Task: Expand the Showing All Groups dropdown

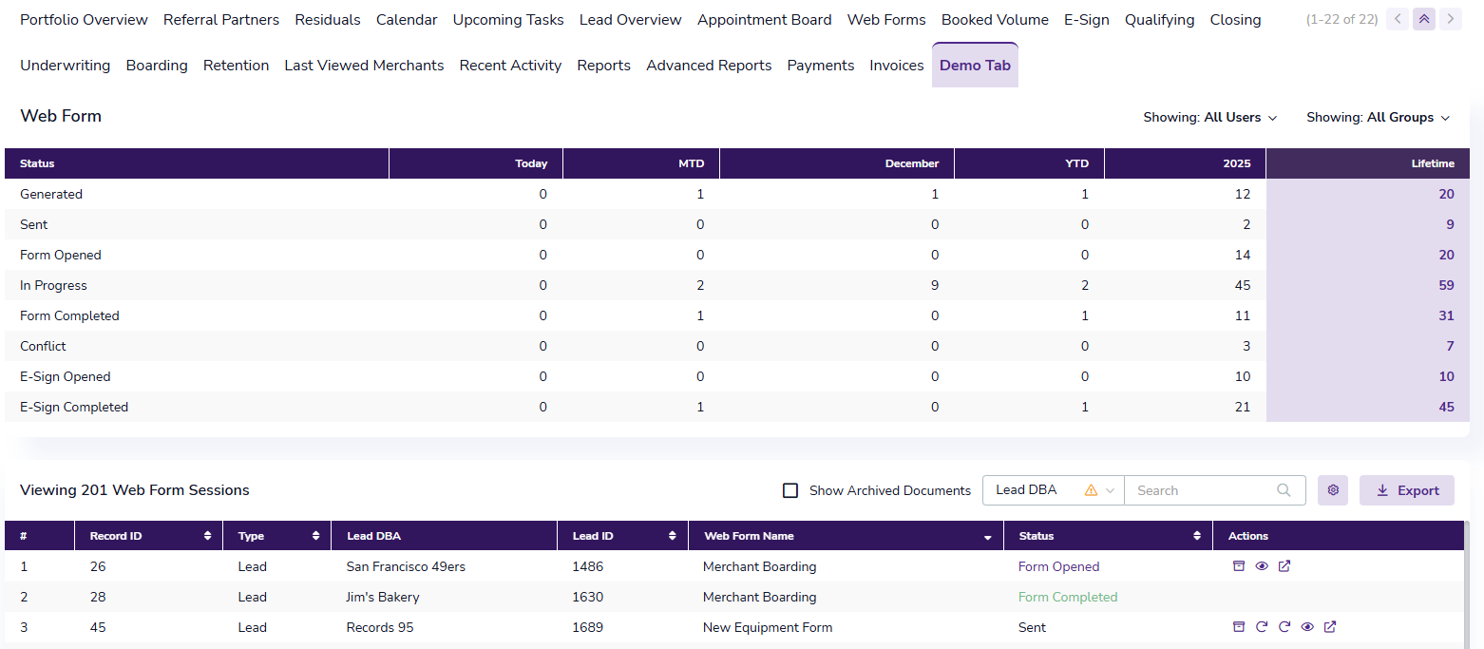Action: coord(1379,118)
